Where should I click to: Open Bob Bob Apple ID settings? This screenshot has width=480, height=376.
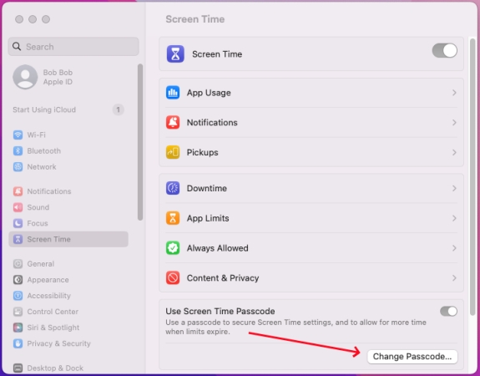tap(68, 77)
